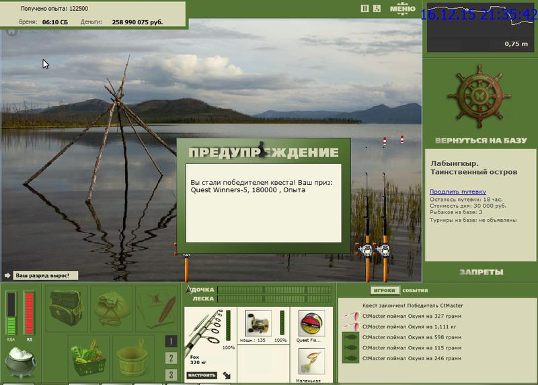Click 'Рыбаков на базе: 3' text
This screenshot has height=385, width=538.
456,212
